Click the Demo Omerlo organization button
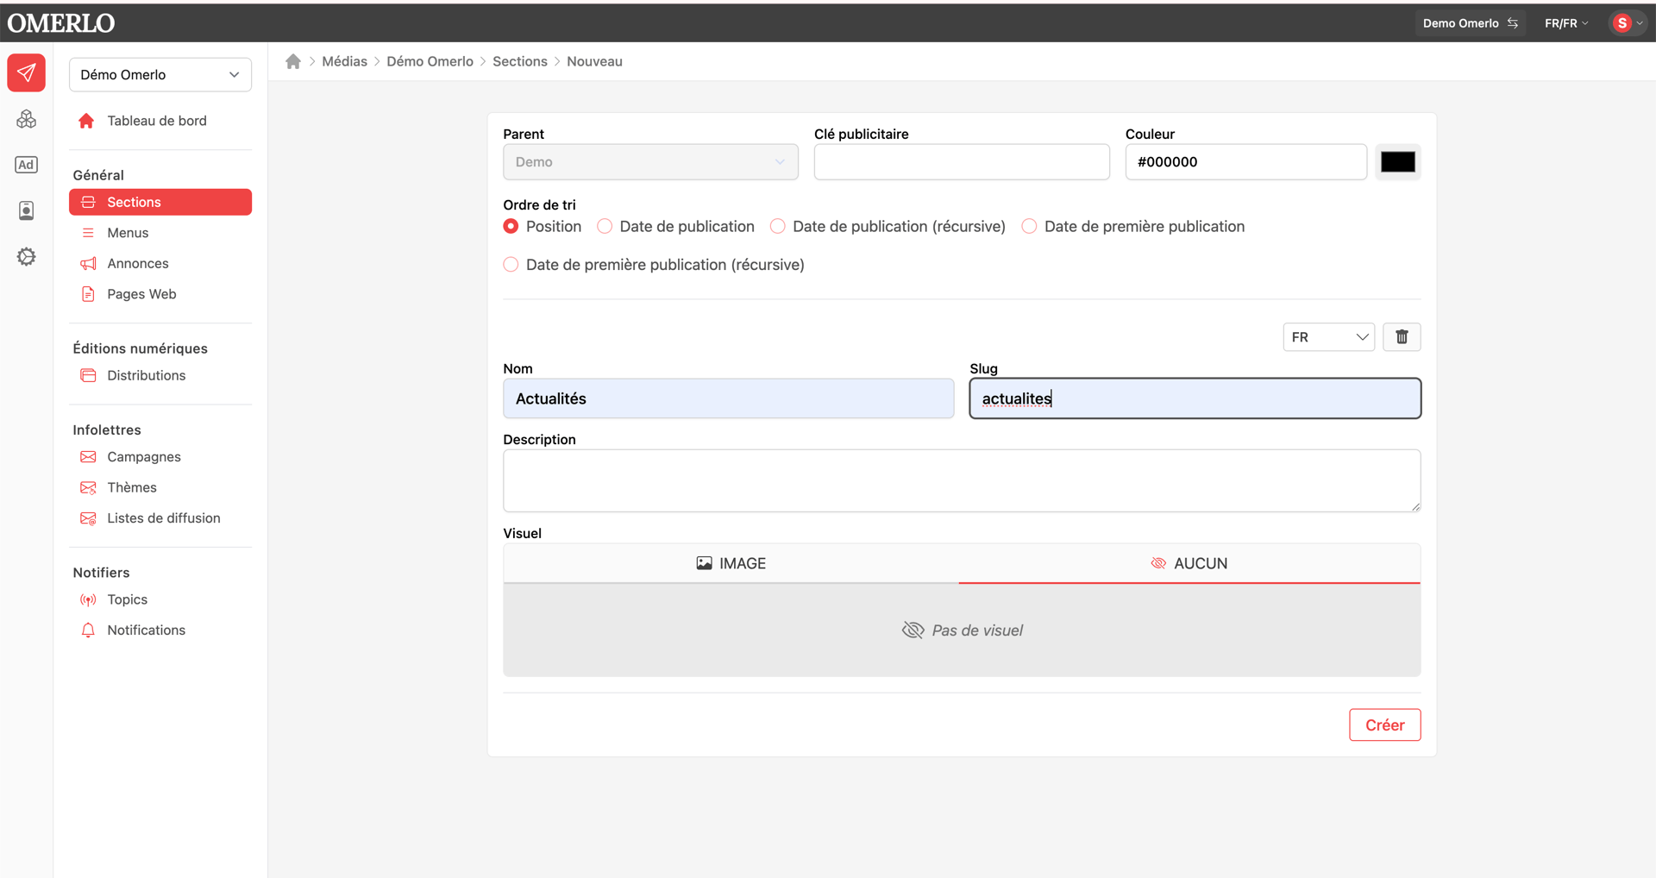Screen dimensions: 1656x878 (1470, 23)
